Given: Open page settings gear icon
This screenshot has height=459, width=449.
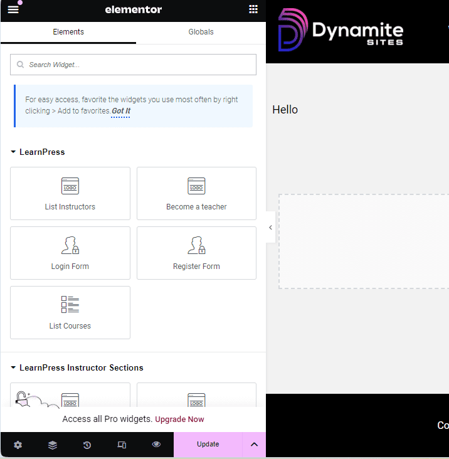Looking at the screenshot, I should point(18,445).
